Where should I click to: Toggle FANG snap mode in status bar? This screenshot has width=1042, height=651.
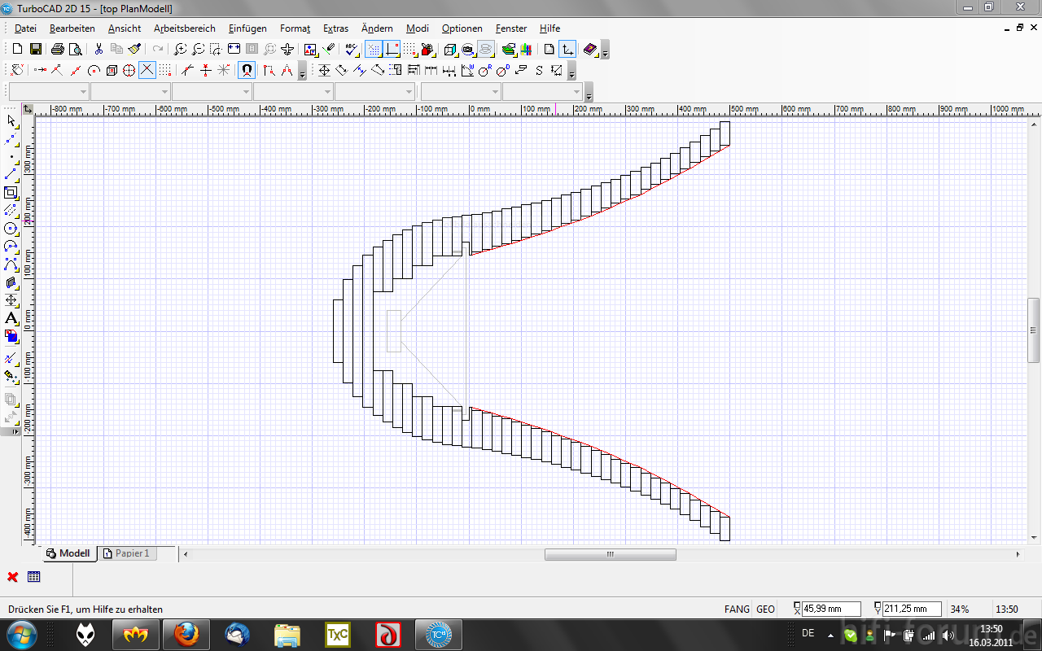[737, 609]
